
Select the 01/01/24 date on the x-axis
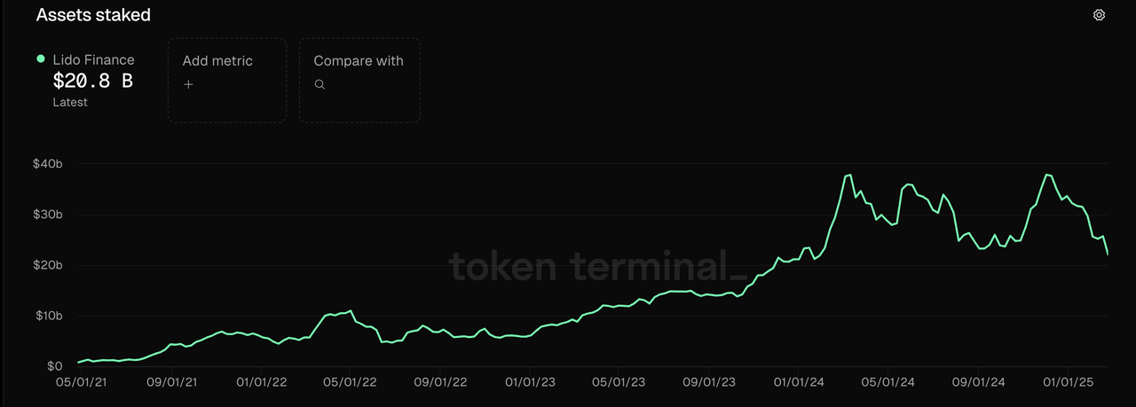(799, 383)
